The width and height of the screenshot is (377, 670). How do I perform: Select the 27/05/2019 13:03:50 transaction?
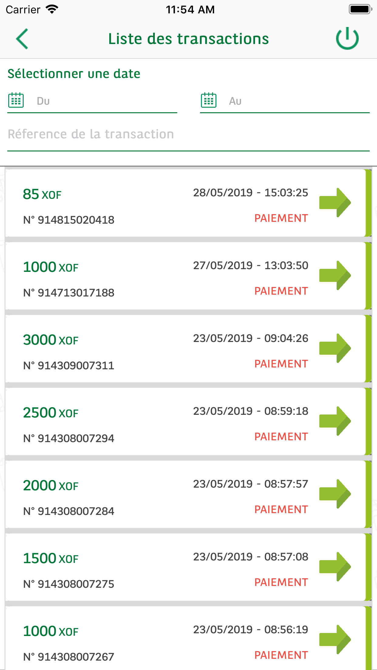(x=250, y=266)
